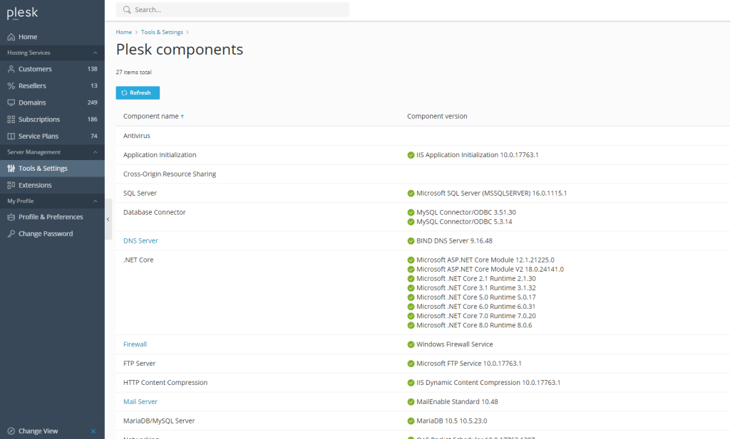Click green check beside MariaDB 10.5
The width and height of the screenshot is (730, 439).
tap(411, 421)
